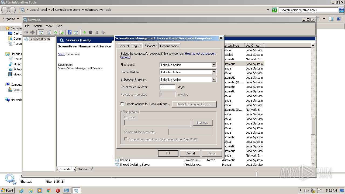345x194 pixels.
Task: Switch to the Extended view tab
Action: click(66, 169)
